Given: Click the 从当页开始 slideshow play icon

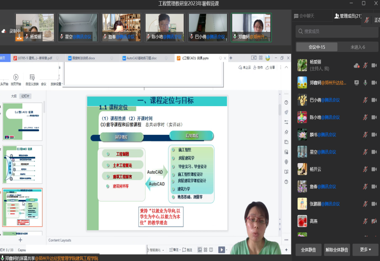Looking at the screenshot, I should pyautogui.click(x=16, y=77).
